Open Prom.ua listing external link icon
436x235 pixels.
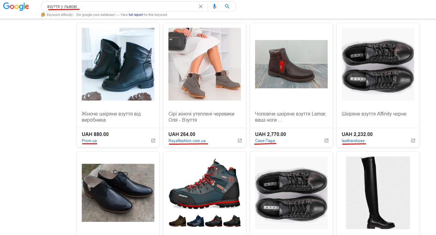pyautogui.click(x=153, y=141)
